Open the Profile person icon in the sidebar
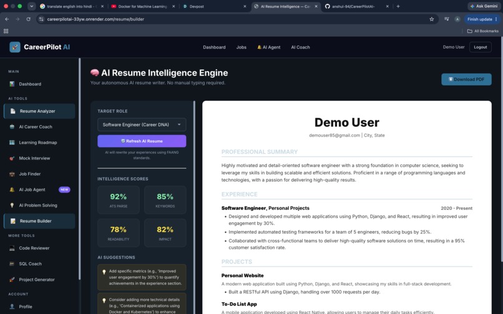The image size is (503, 314). point(12,307)
